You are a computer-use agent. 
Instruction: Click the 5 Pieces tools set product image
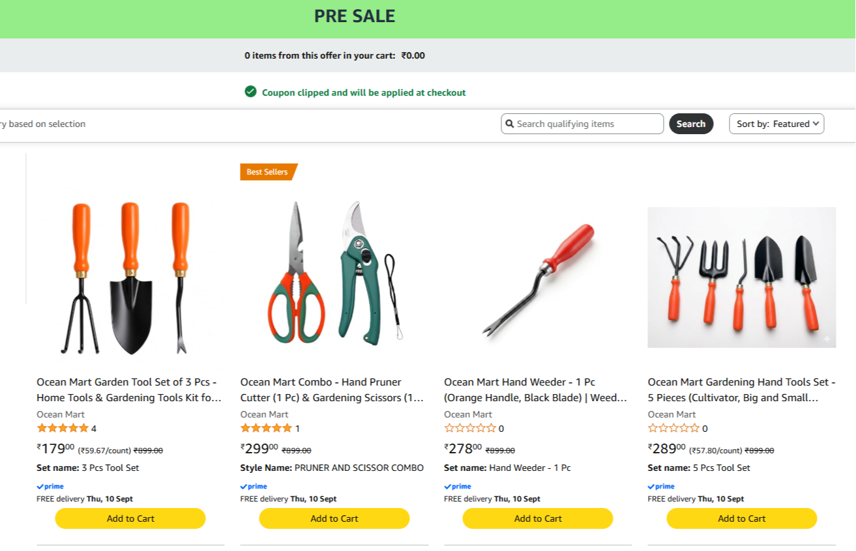742,277
